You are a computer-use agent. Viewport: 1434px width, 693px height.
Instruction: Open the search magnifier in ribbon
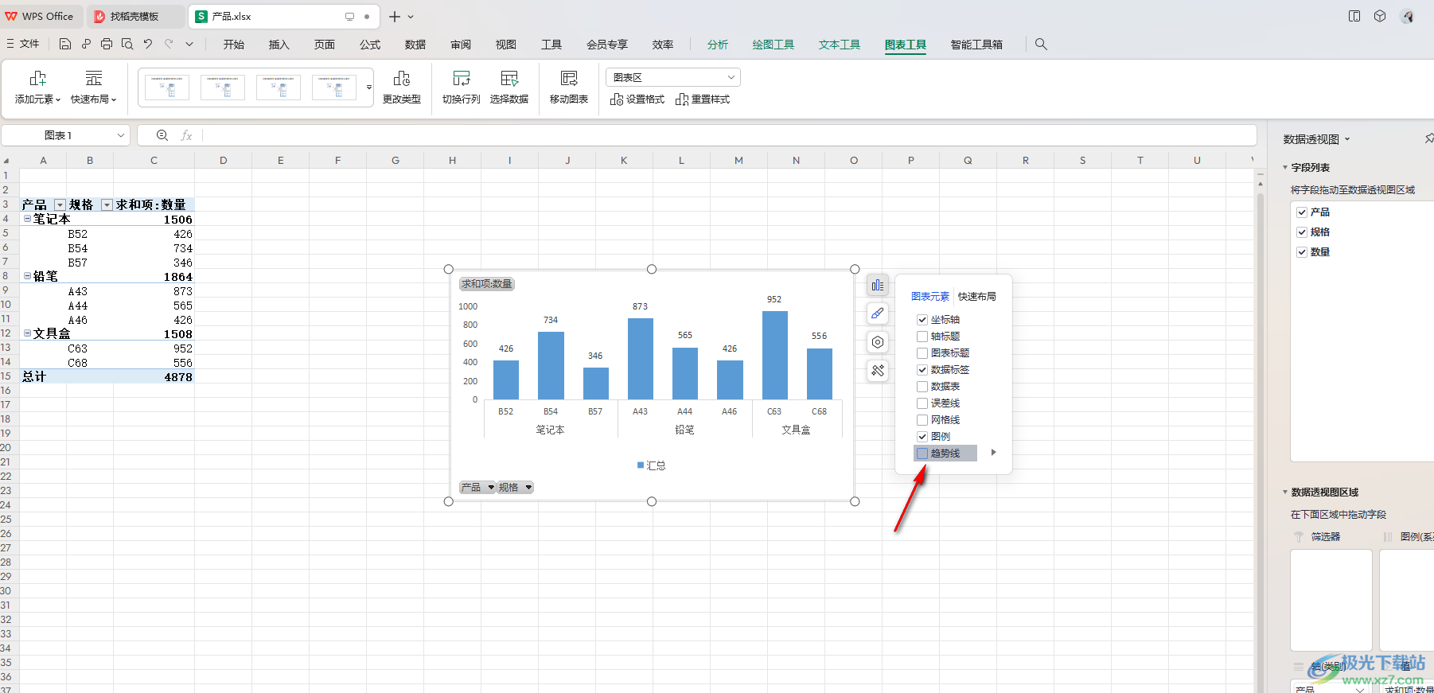(x=1041, y=44)
